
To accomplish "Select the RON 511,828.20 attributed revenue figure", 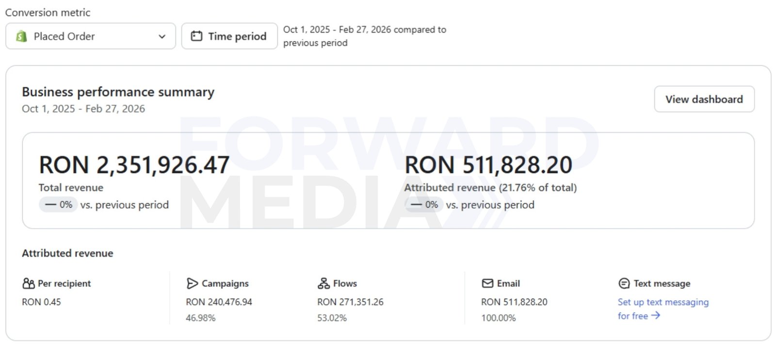I will 488,165.
